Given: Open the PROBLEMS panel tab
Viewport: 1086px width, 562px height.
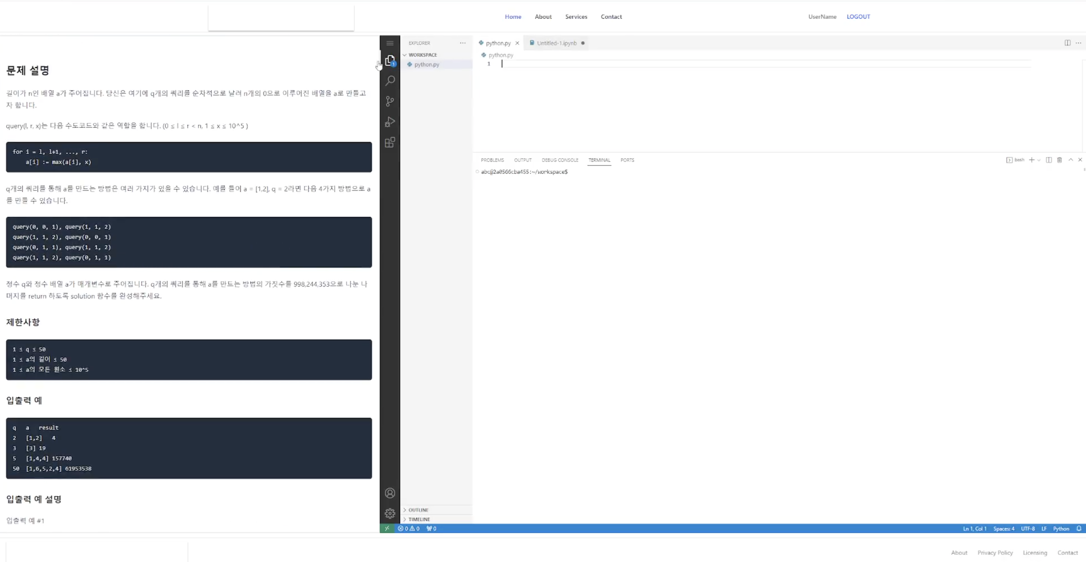Looking at the screenshot, I should coord(492,160).
